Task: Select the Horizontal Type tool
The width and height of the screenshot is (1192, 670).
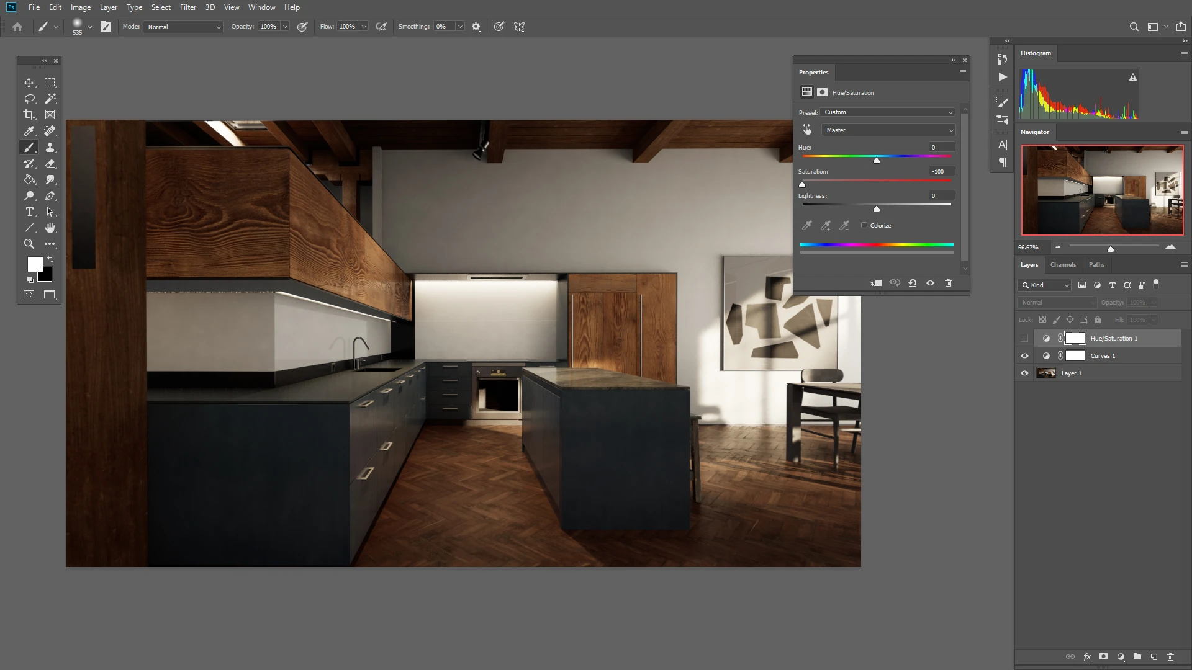Action: (29, 212)
